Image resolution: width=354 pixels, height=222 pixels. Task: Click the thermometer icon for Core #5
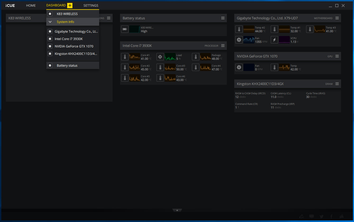click(x=125, y=78)
